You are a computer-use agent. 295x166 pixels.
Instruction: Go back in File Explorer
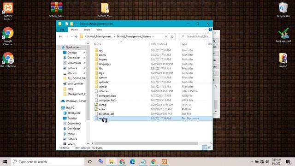click(x=60, y=36)
